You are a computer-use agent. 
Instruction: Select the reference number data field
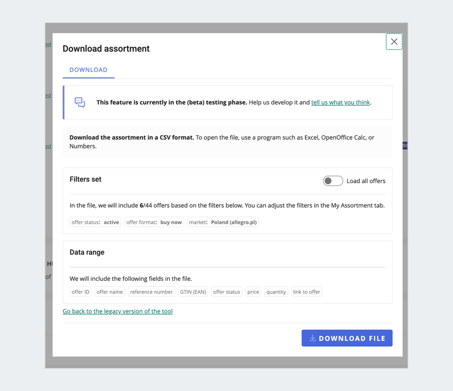[151, 292]
